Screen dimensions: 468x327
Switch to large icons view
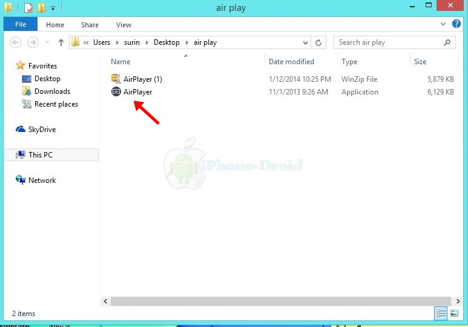(x=453, y=313)
